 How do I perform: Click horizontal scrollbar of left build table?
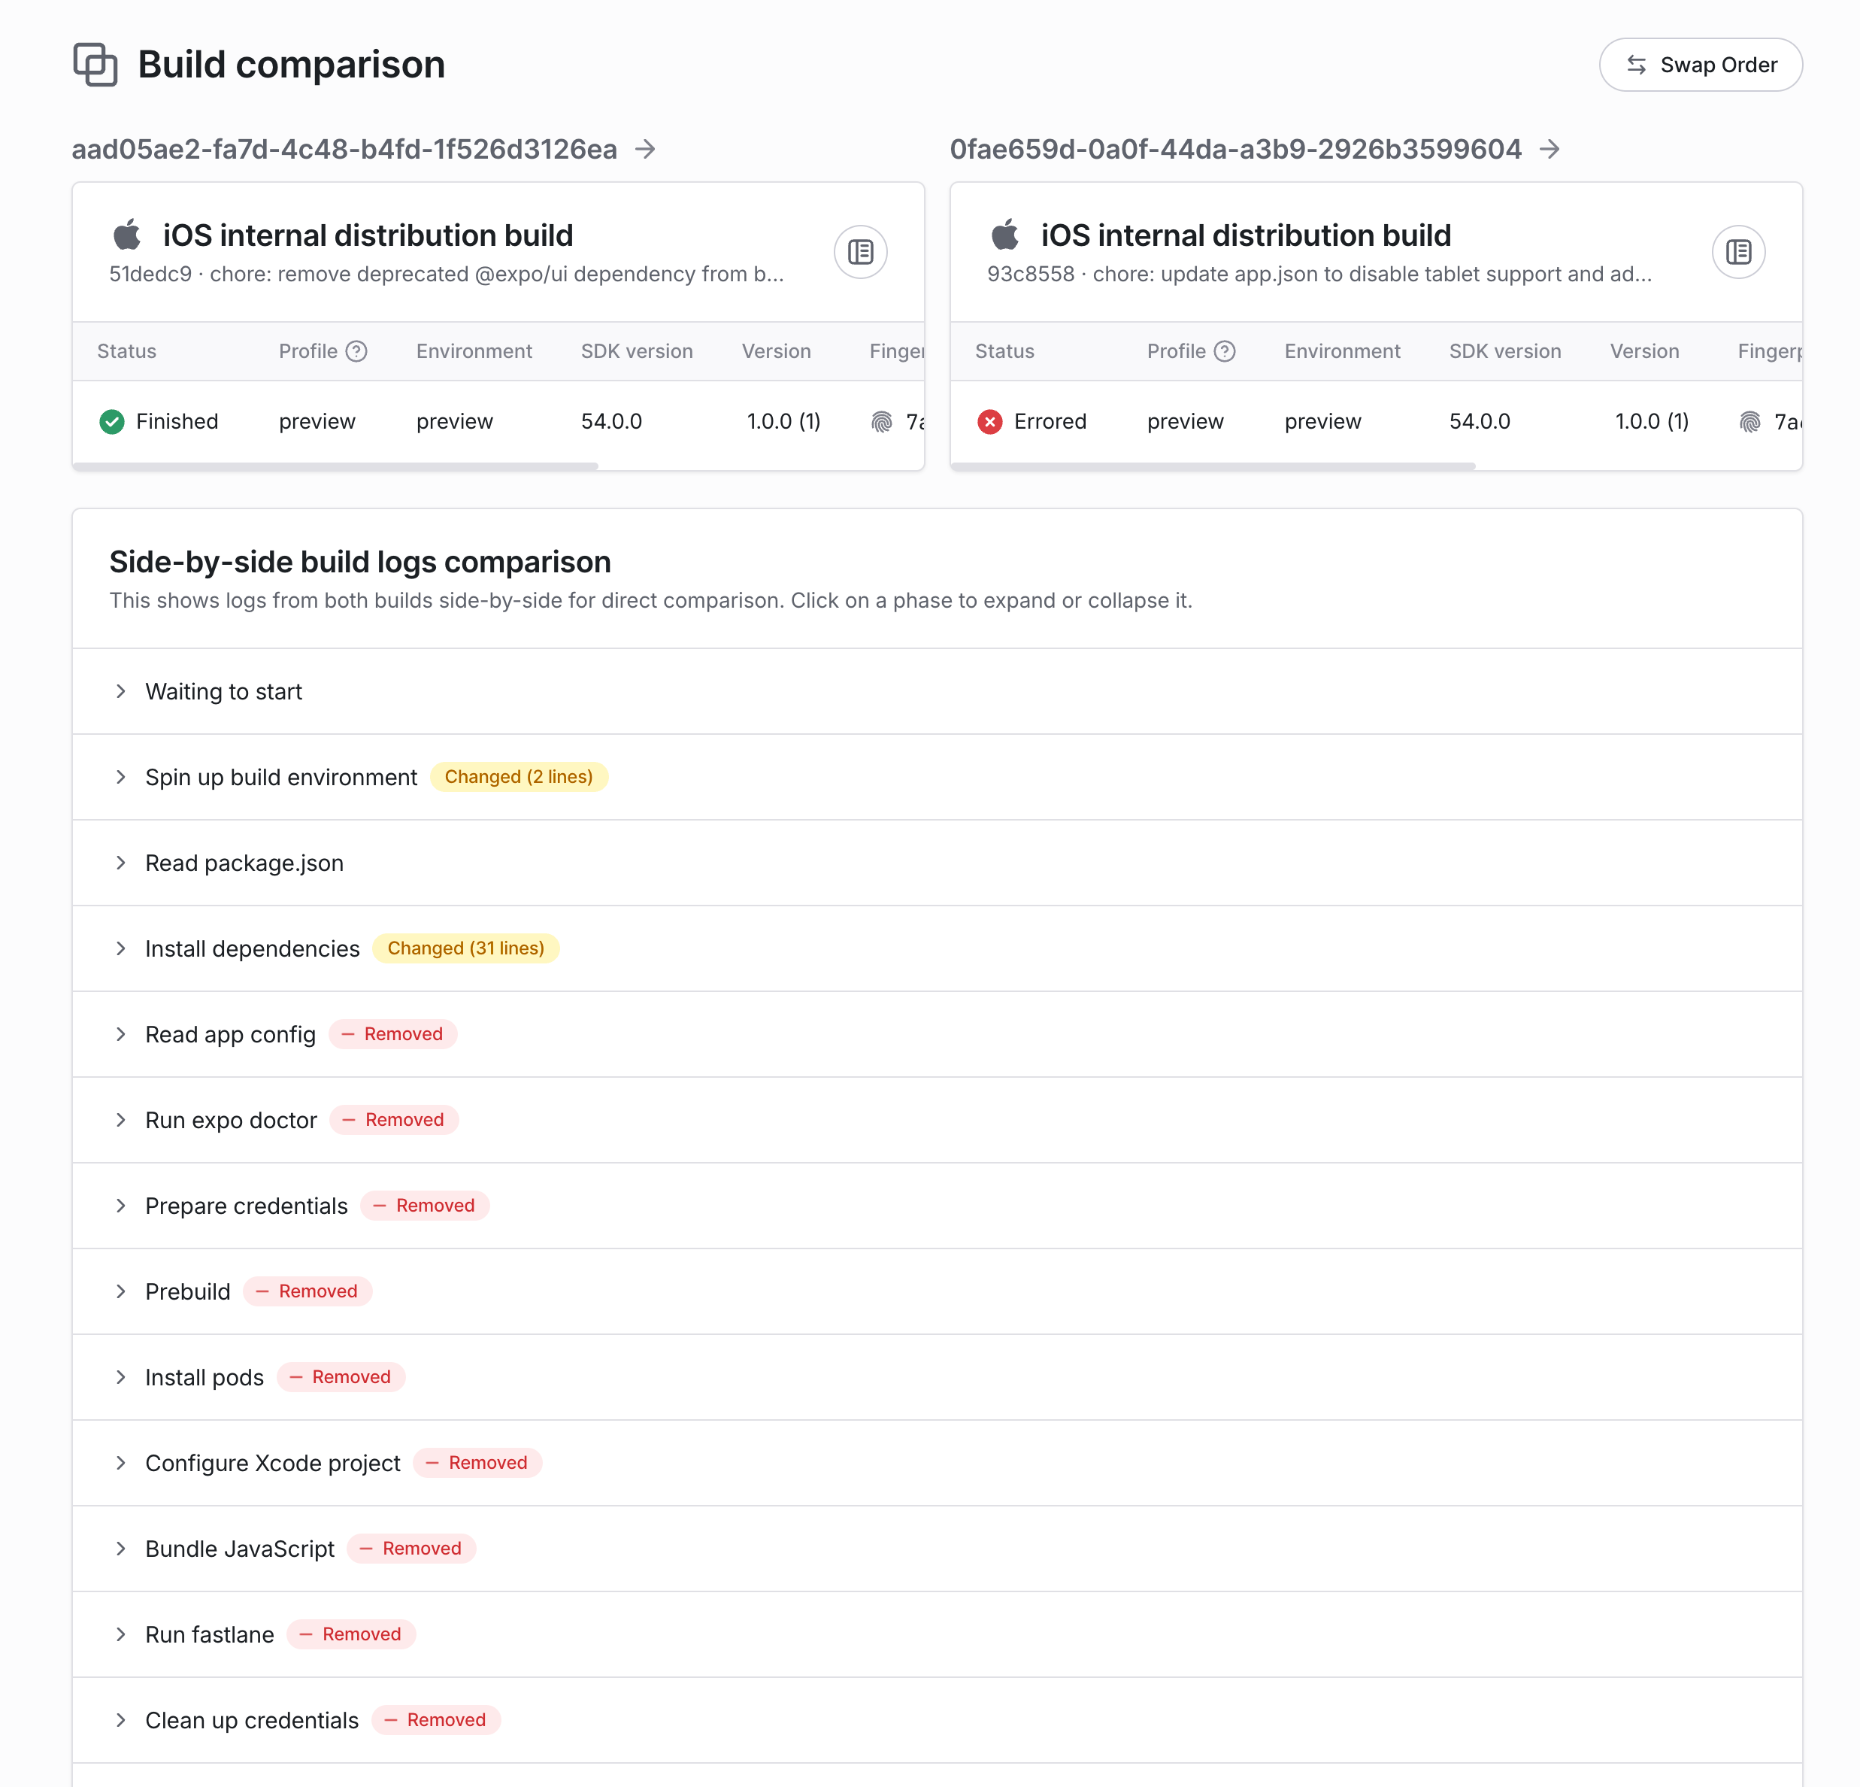click(335, 466)
